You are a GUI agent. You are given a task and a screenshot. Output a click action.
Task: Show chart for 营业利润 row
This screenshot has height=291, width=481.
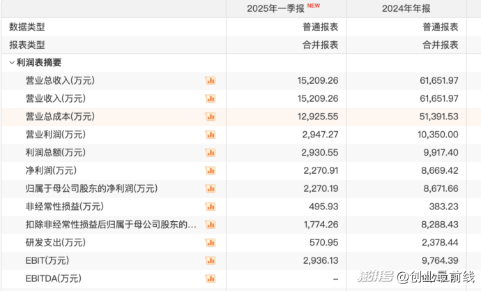click(210, 135)
